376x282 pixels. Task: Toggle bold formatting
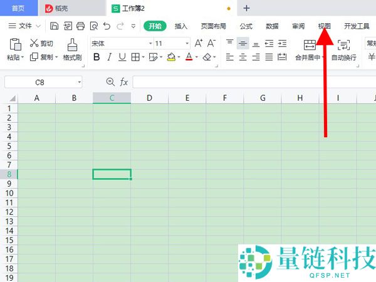pyautogui.click(x=97, y=57)
